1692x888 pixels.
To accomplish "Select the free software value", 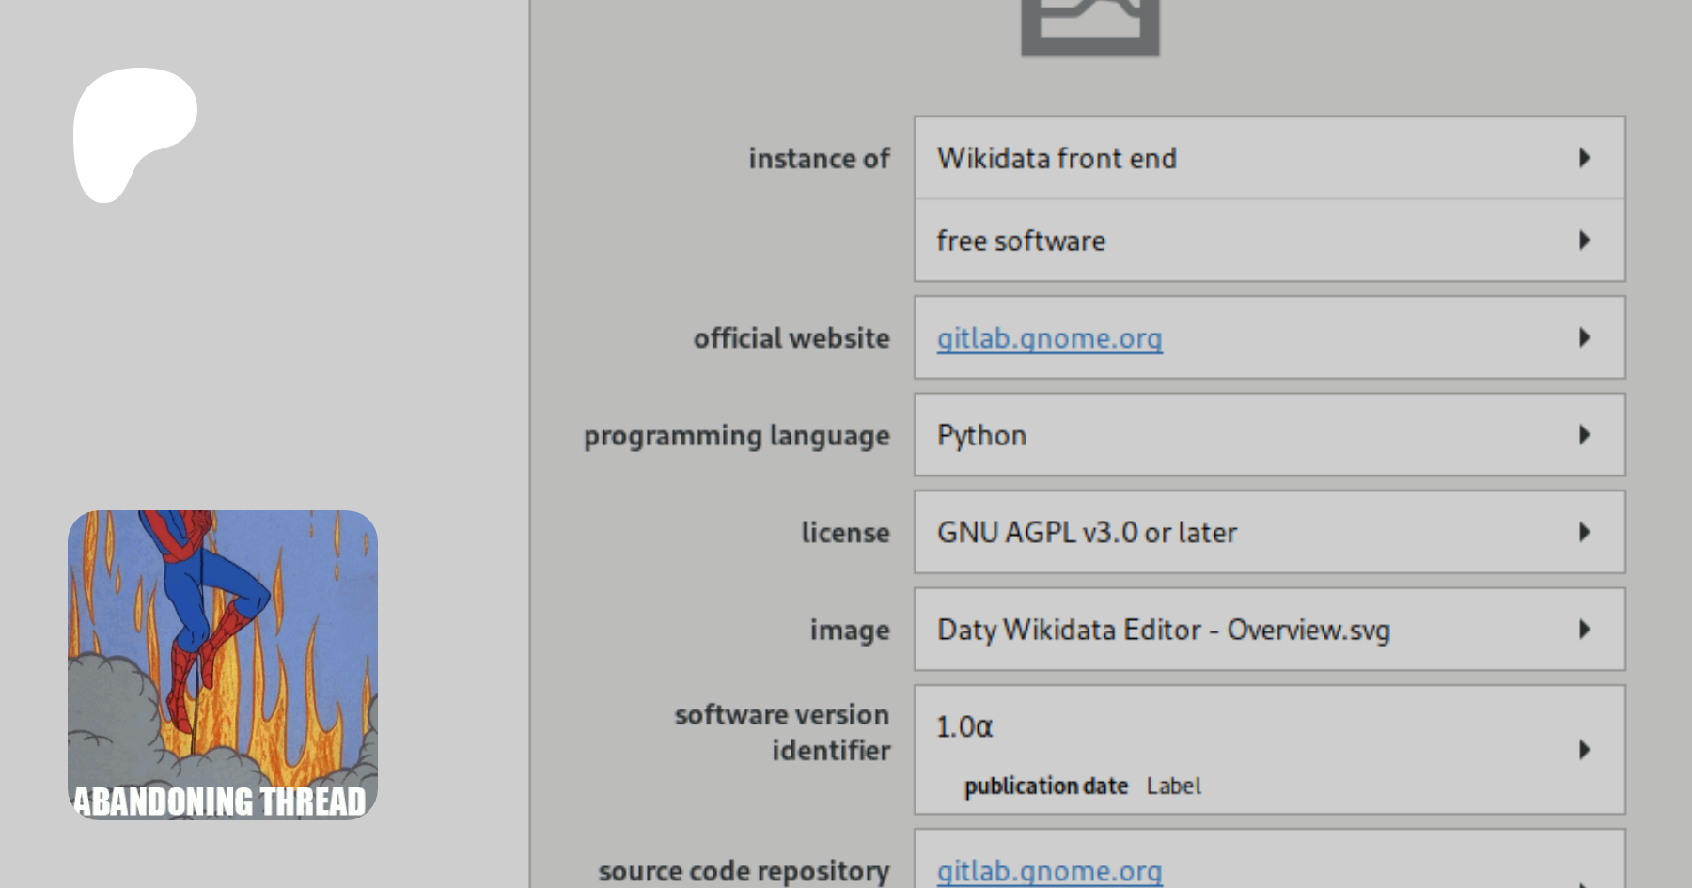I will 1021,241.
